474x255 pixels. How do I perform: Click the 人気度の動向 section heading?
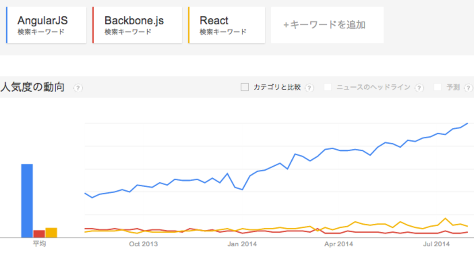click(x=33, y=88)
